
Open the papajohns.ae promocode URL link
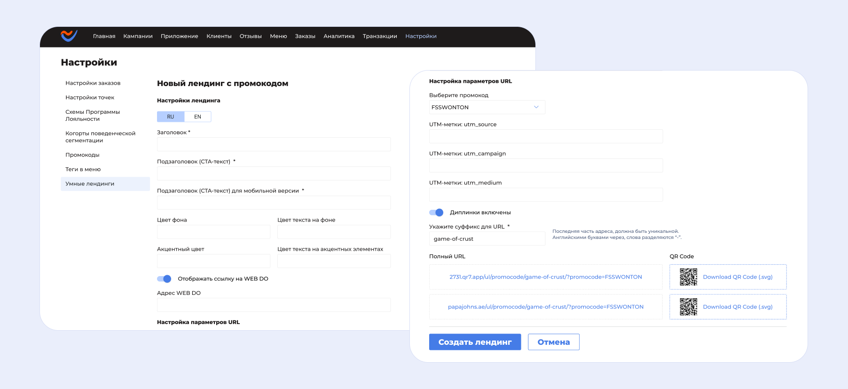(546, 307)
